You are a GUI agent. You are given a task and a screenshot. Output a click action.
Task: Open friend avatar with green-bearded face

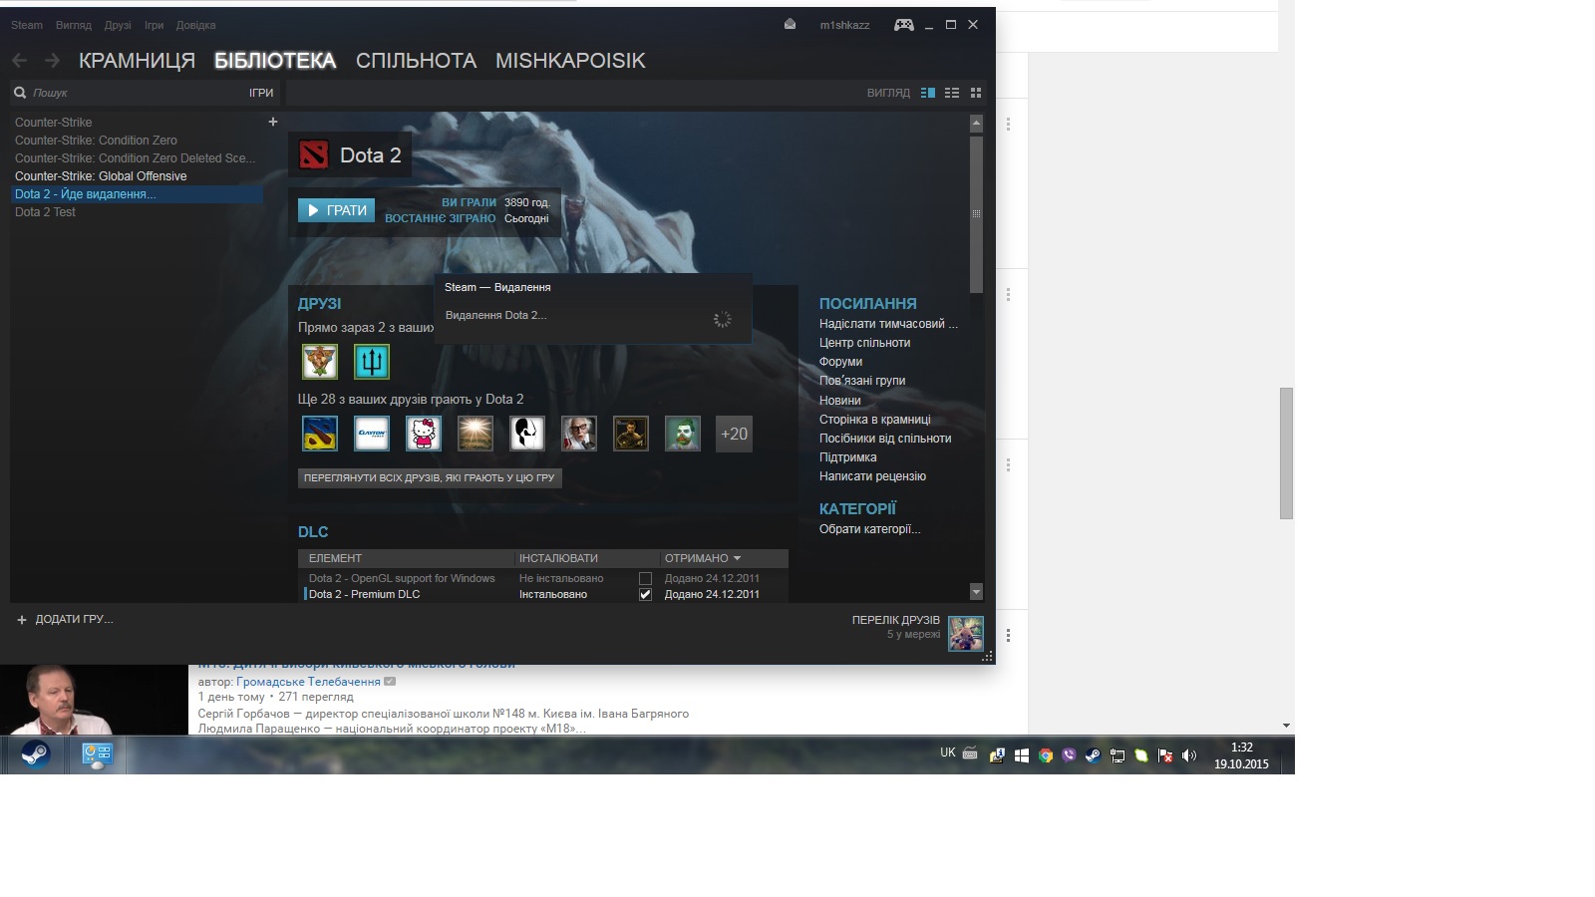(x=683, y=434)
